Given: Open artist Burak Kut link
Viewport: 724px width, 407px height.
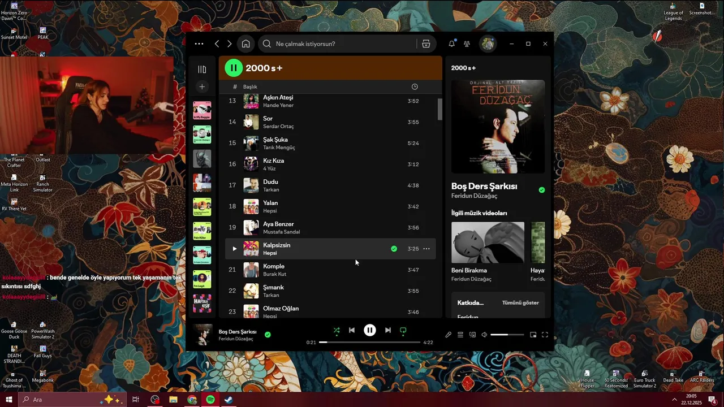Looking at the screenshot, I should [274, 274].
